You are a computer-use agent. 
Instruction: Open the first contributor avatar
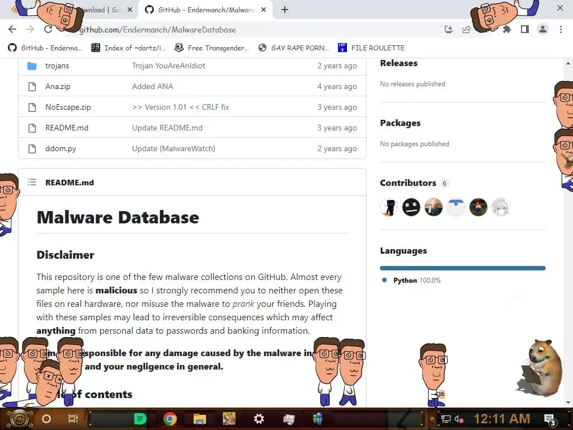(x=389, y=207)
